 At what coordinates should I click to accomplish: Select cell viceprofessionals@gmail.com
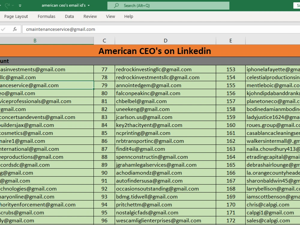(47, 101)
